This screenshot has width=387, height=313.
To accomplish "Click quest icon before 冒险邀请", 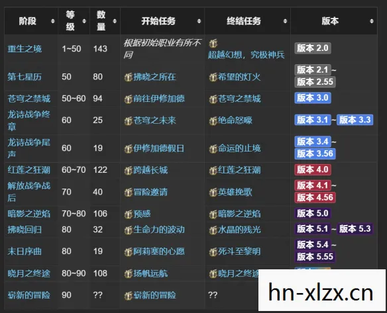I will pyautogui.click(x=129, y=193).
